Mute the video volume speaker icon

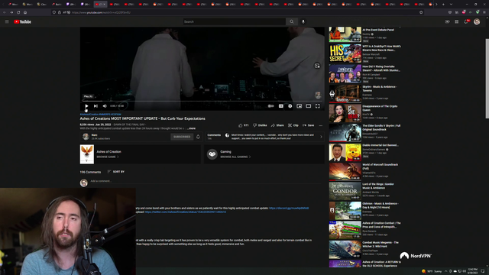pyautogui.click(x=105, y=106)
